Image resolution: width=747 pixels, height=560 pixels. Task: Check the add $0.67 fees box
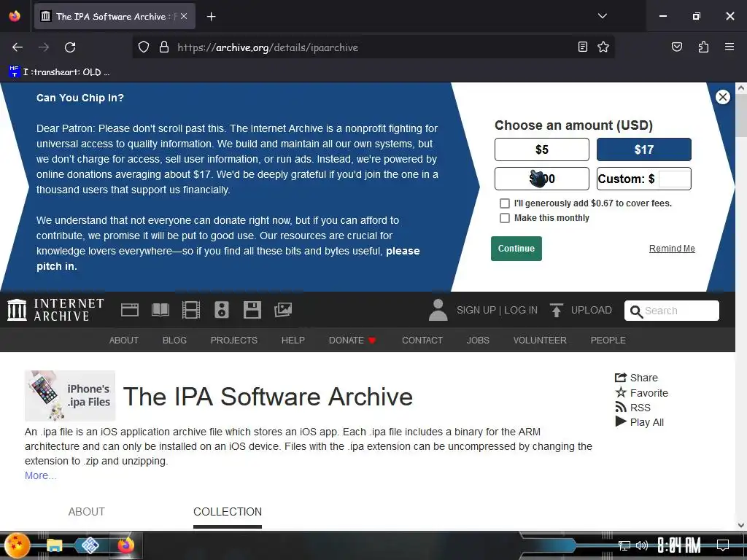(505, 203)
